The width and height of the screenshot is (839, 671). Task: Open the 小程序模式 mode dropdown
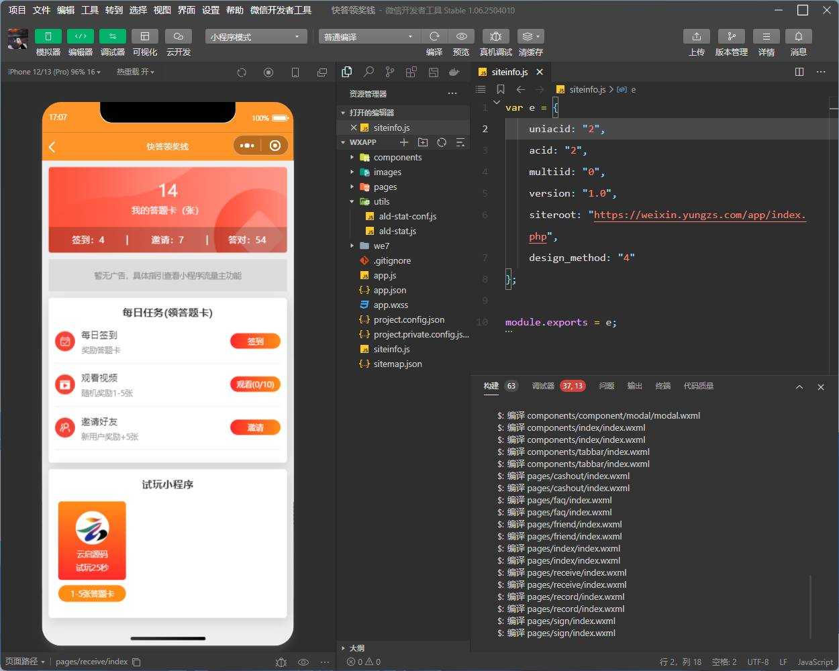pyautogui.click(x=256, y=37)
